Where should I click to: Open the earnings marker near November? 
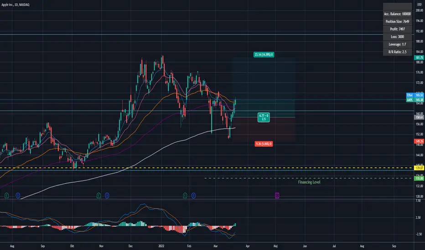point(98,195)
